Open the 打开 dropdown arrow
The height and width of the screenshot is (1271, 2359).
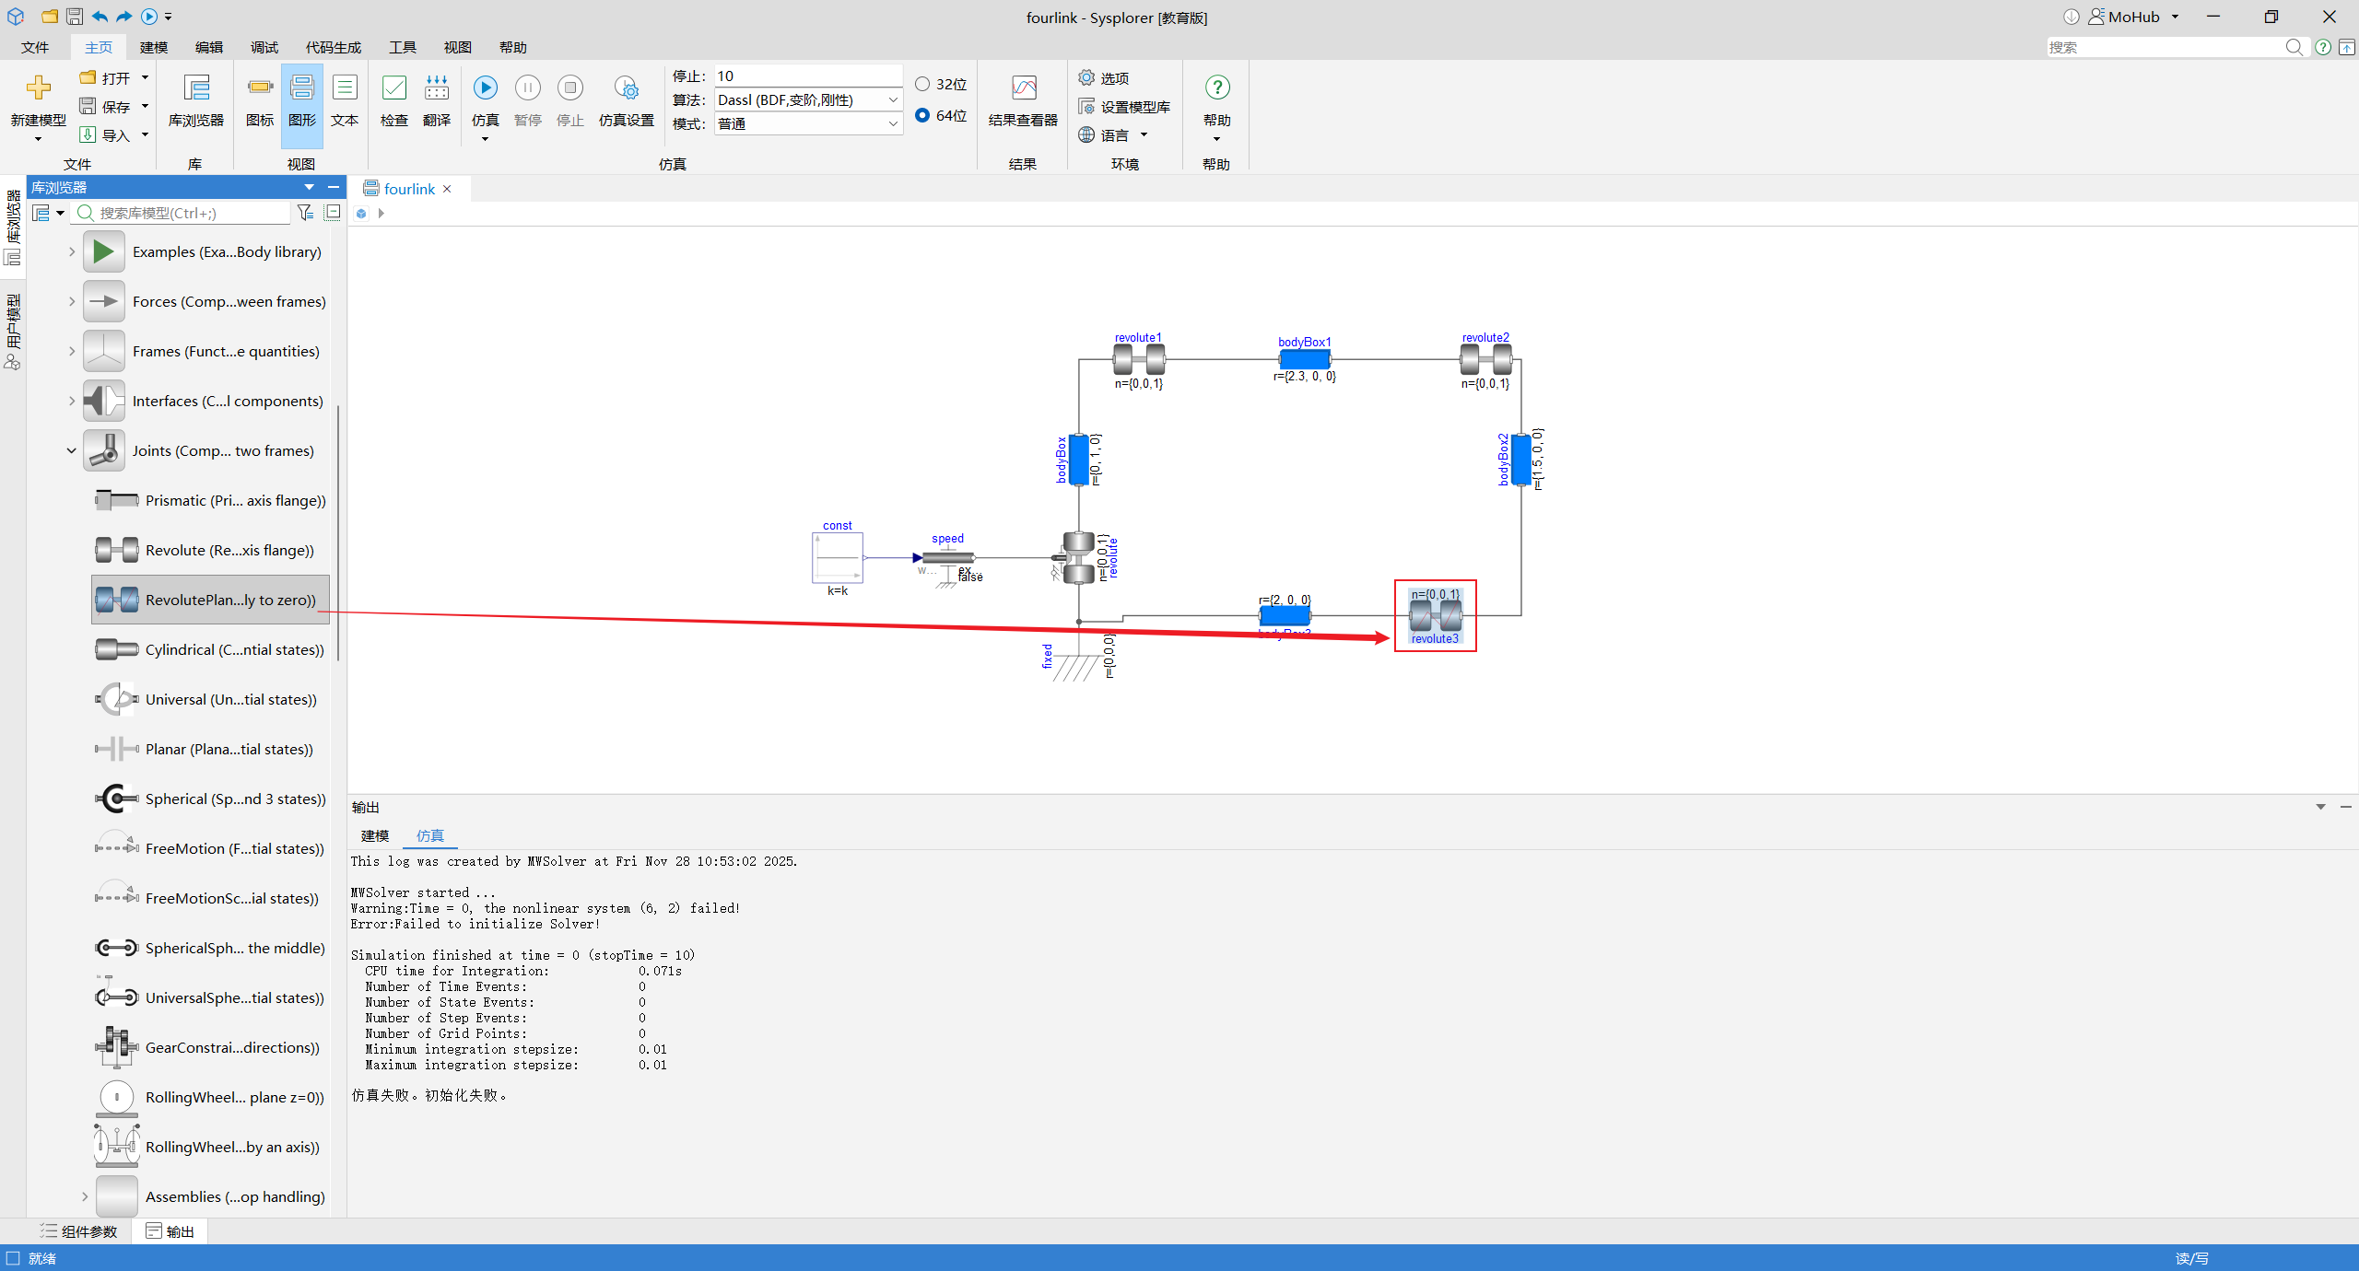point(145,78)
